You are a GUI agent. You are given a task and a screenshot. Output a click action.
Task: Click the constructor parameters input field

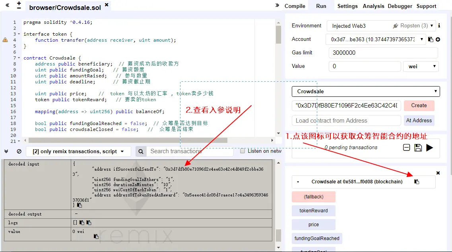[x=346, y=105]
